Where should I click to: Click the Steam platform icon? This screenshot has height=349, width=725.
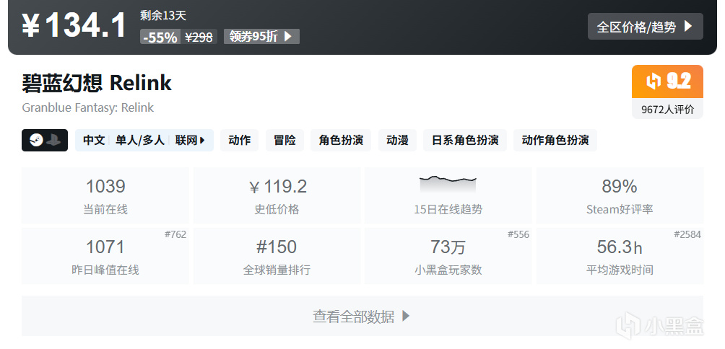pyautogui.click(x=35, y=141)
